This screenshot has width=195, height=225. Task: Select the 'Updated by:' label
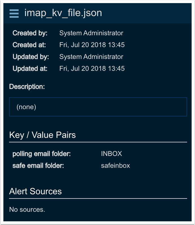31,57
